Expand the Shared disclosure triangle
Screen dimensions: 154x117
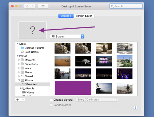pos(19,76)
